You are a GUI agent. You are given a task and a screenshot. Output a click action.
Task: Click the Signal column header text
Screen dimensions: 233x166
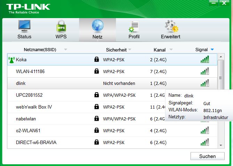click(202, 50)
